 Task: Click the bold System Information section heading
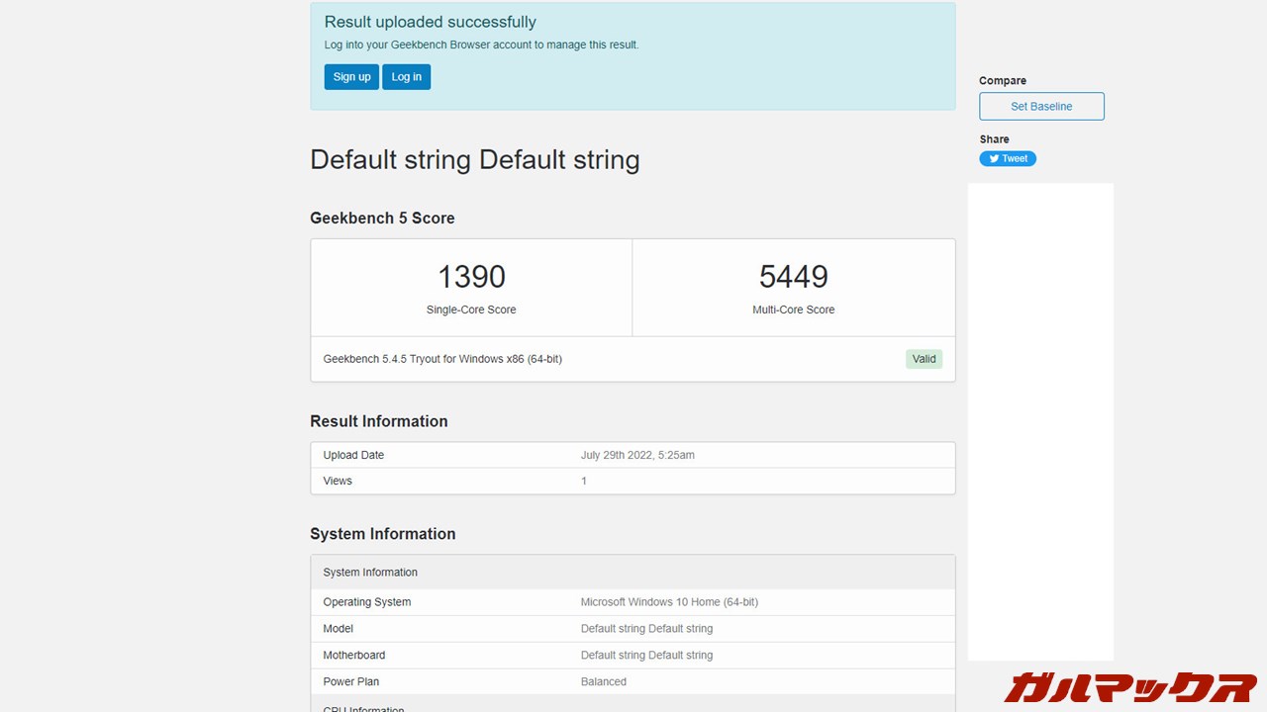(x=382, y=534)
